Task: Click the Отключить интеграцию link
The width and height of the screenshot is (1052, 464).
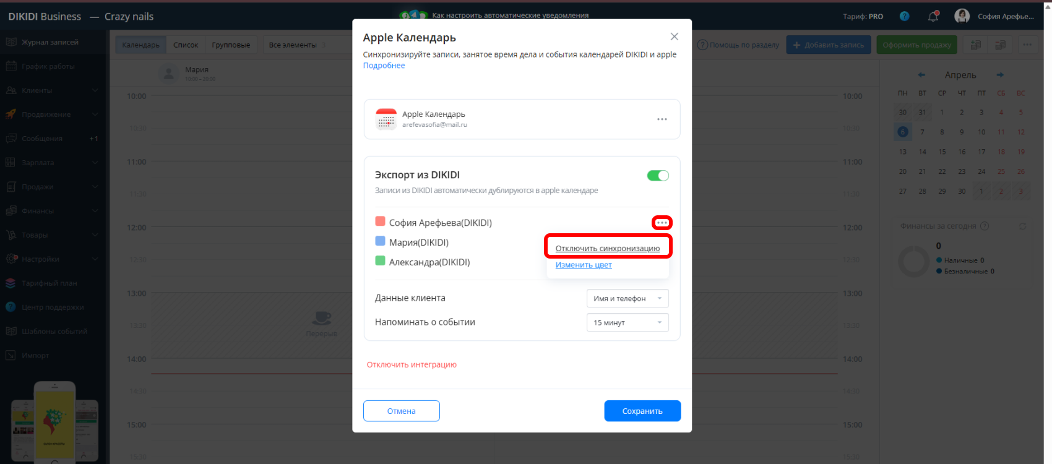Action: pos(412,364)
